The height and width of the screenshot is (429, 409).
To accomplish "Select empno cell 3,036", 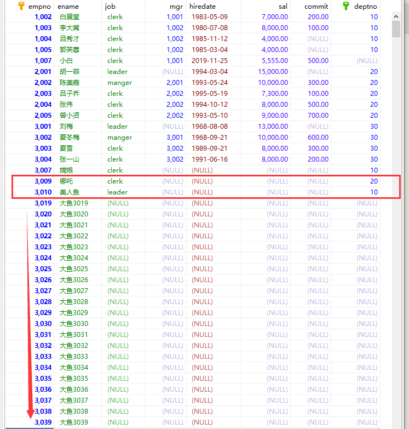I will pos(30,390).
